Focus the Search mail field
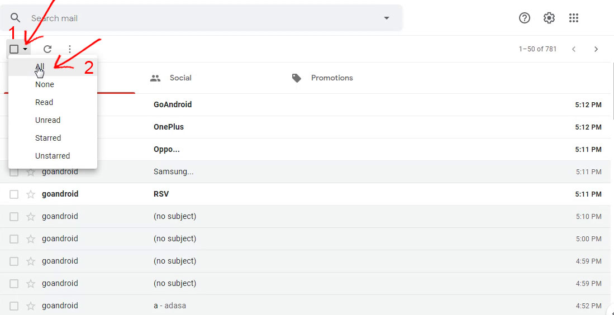Image resolution: width=614 pixels, height=315 pixels. (201, 18)
